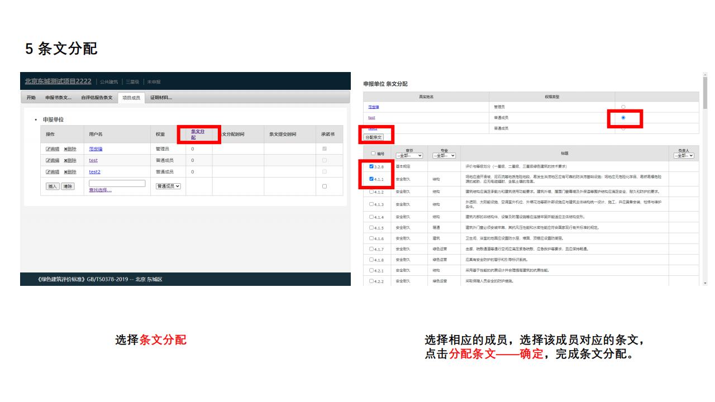715x402 pixels.
Task: Open the 章节 filter dropdown
Action: coord(409,155)
